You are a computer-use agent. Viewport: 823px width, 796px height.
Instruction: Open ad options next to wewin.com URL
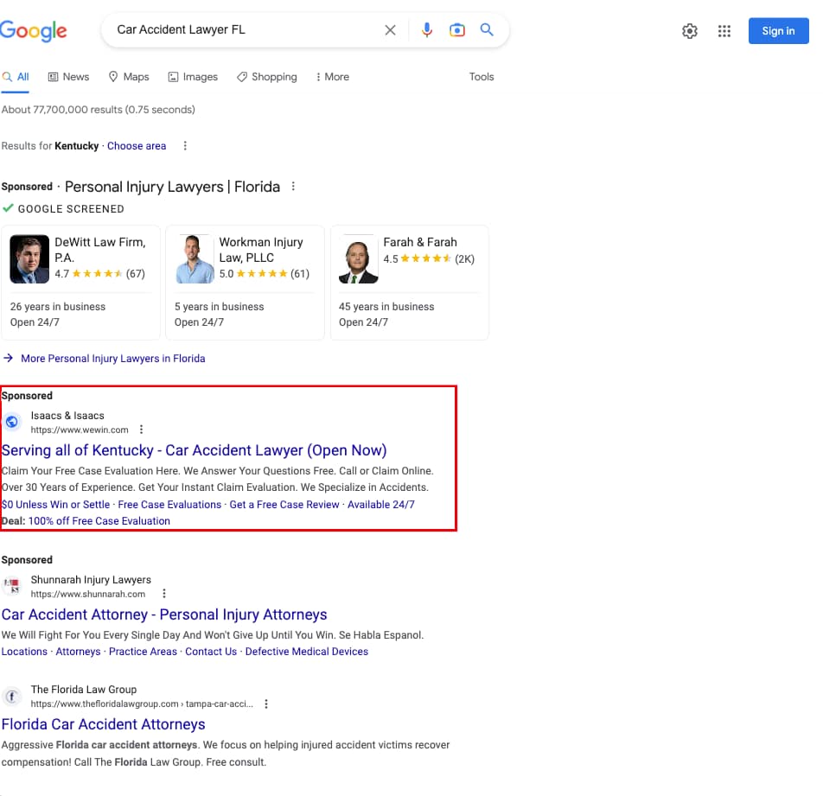pos(141,430)
